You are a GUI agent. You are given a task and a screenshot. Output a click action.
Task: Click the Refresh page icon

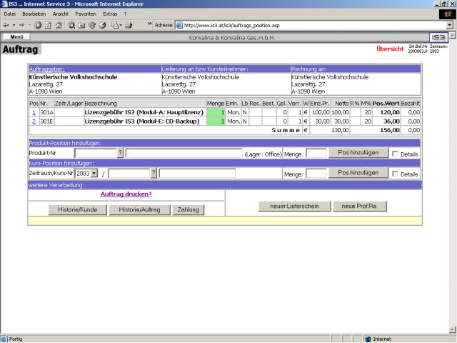click(48, 26)
